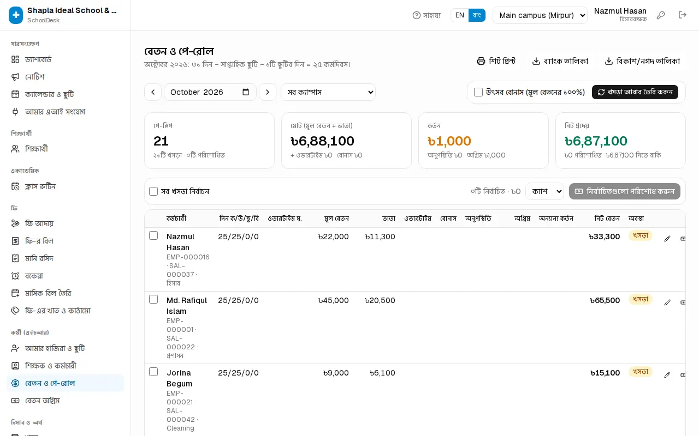Switch language to বাং
Screen dimensions: 699x436
point(477,15)
